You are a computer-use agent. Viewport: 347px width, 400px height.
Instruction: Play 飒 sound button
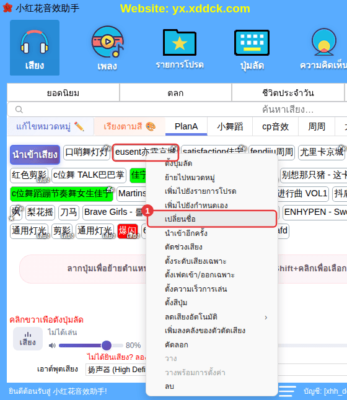[x=16, y=212]
